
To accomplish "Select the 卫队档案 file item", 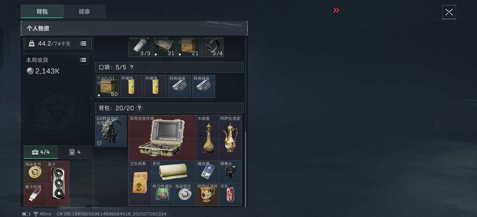I will point(140,183).
